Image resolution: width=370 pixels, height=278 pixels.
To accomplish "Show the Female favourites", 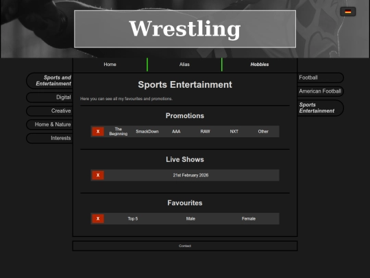I will click(249, 219).
